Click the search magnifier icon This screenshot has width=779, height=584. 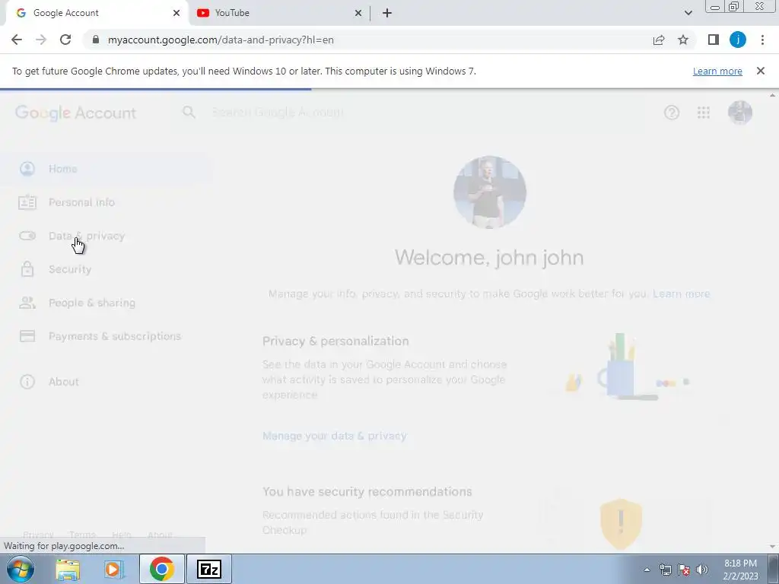pos(189,113)
